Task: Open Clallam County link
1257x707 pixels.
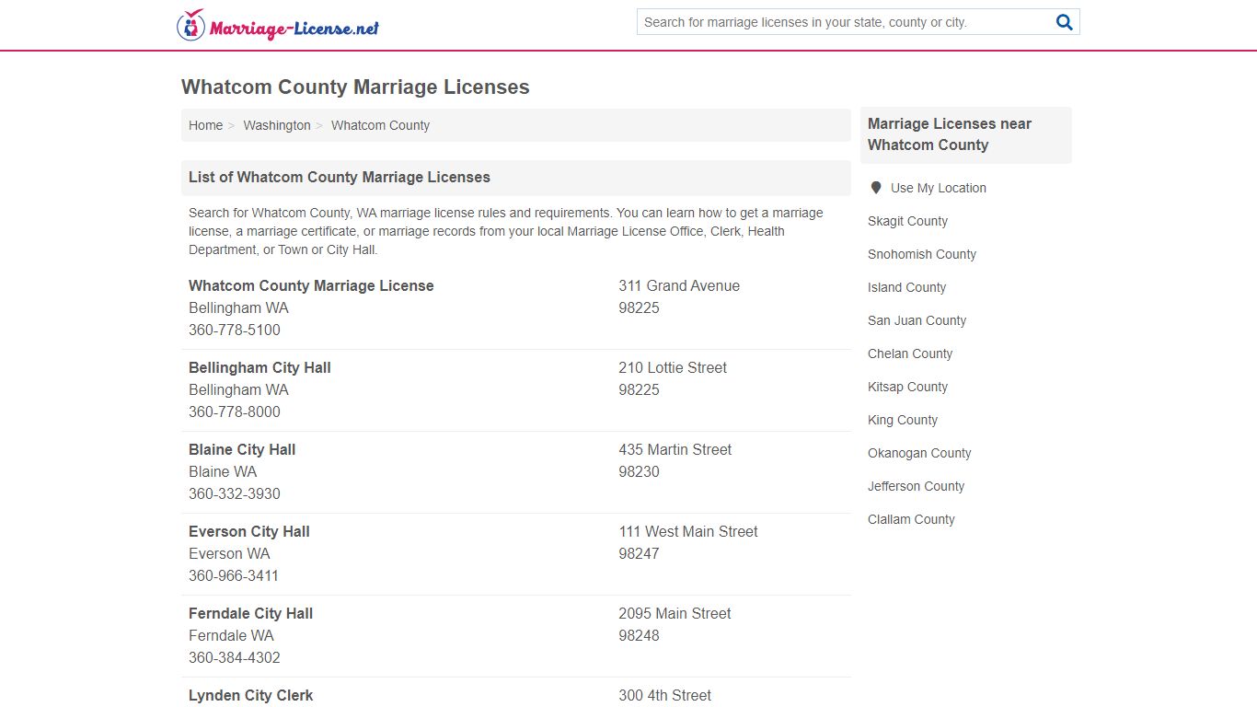Action: click(x=911, y=519)
